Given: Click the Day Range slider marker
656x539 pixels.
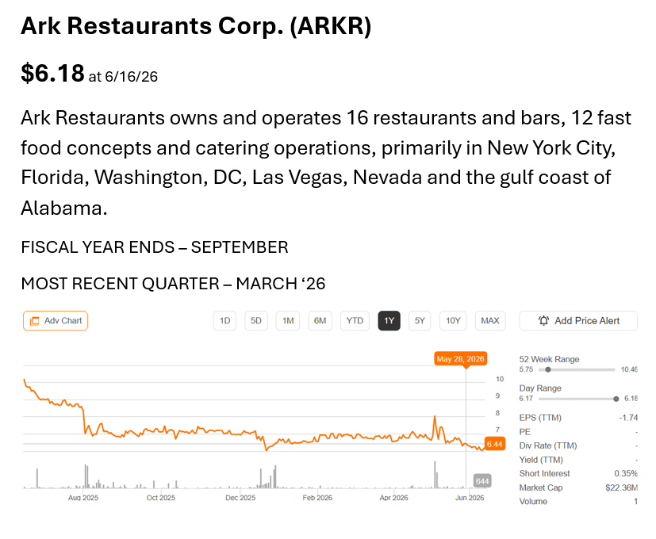Looking at the screenshot, I should click(616, 399).
